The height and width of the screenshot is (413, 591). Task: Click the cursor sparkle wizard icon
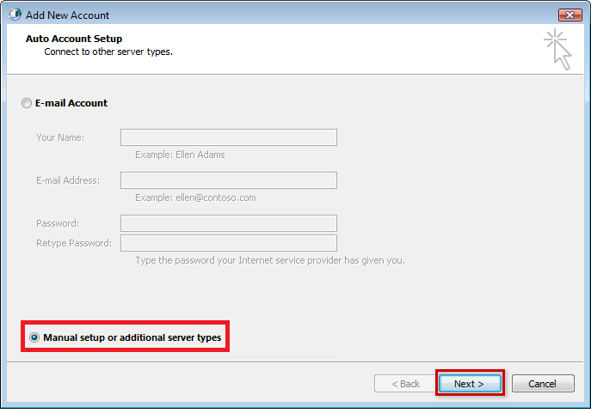click(557, 49)
